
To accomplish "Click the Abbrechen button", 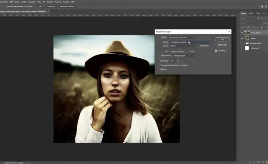I will click(x=222, y=45).
